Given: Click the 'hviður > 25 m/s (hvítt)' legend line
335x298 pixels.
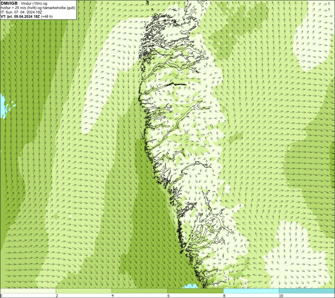Looking at the screenshot, I should [x=38, y=8].
